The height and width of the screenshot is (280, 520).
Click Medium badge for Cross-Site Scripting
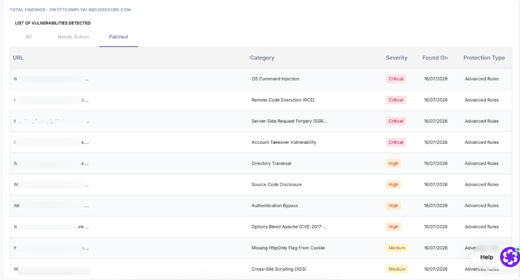(397, 269)
